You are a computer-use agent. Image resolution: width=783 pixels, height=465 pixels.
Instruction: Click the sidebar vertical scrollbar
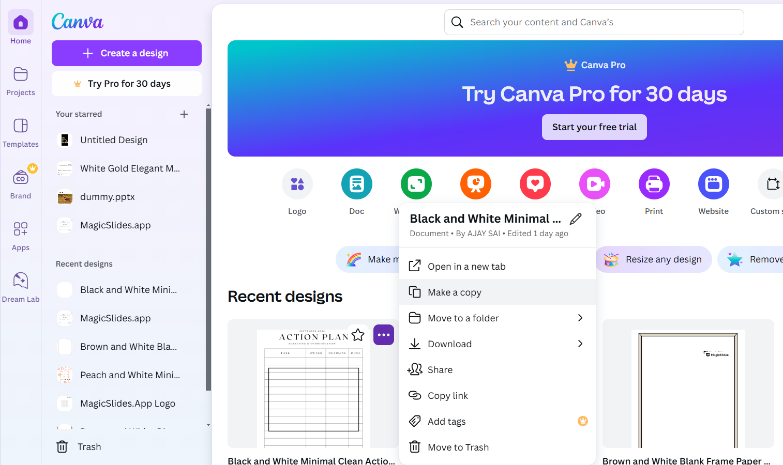(x=208, y=250)
